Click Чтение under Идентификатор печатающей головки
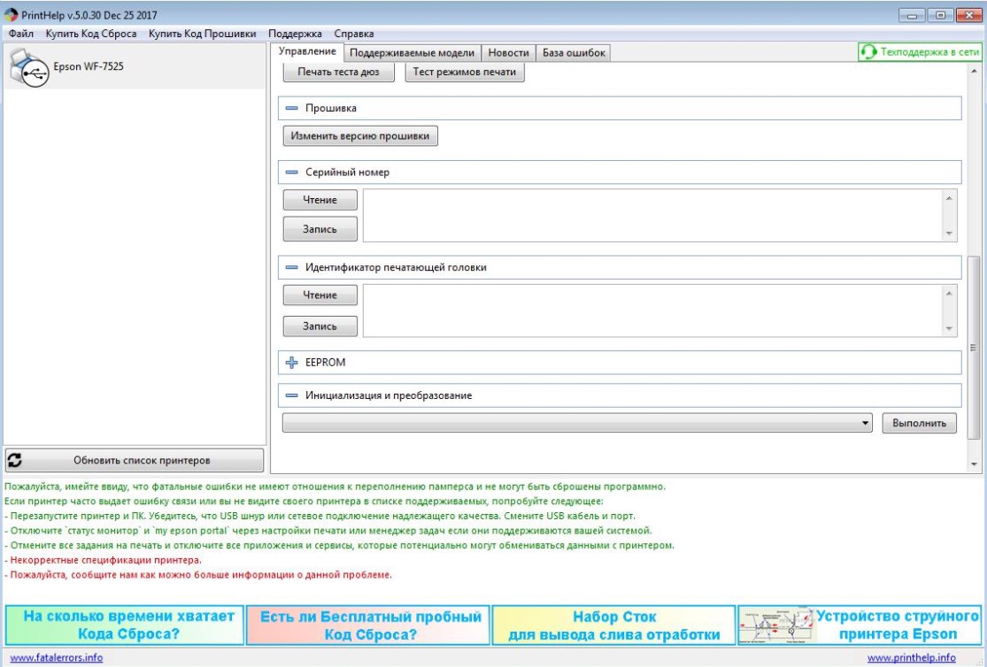The image size is (987, 667). 320,295
